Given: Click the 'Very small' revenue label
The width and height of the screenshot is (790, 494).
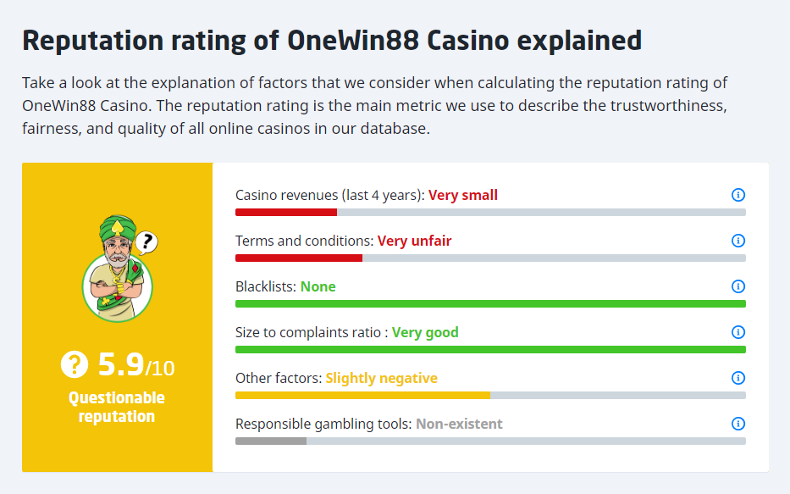Looking at the screenshot, I should (462, 195).
